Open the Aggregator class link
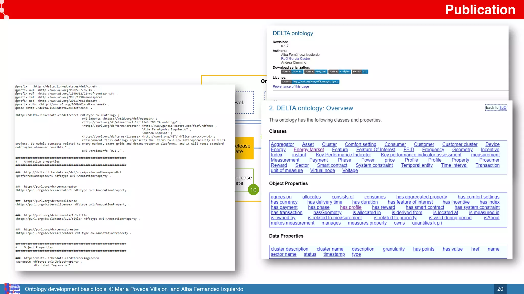The width and height of the screenshot is (524, 294). click(x=282, y=144)
